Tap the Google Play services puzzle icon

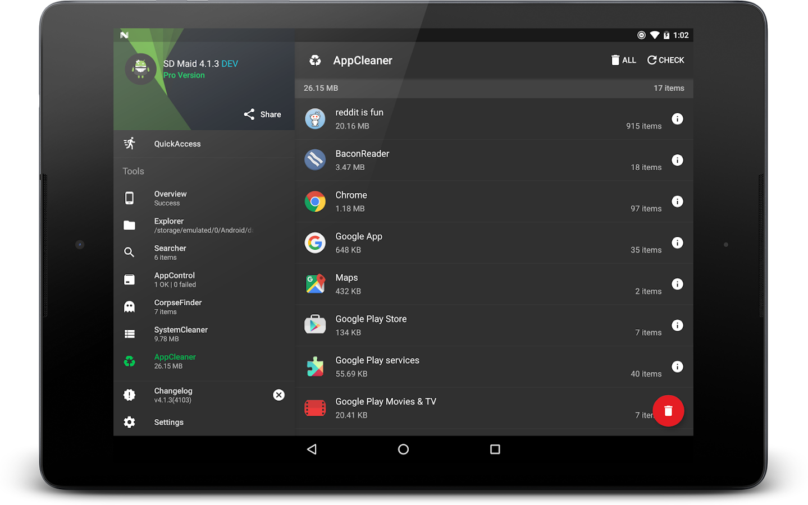(x=315, y=366)
